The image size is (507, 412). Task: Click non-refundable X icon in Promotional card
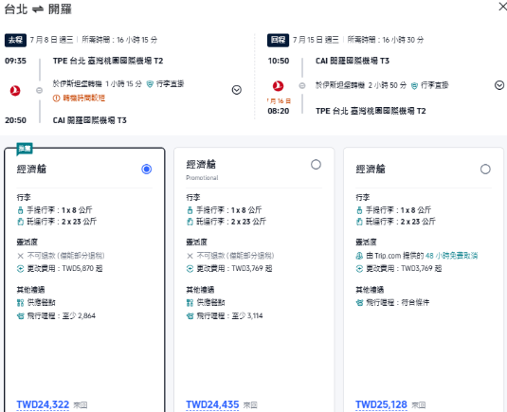(x=190, y=256)
